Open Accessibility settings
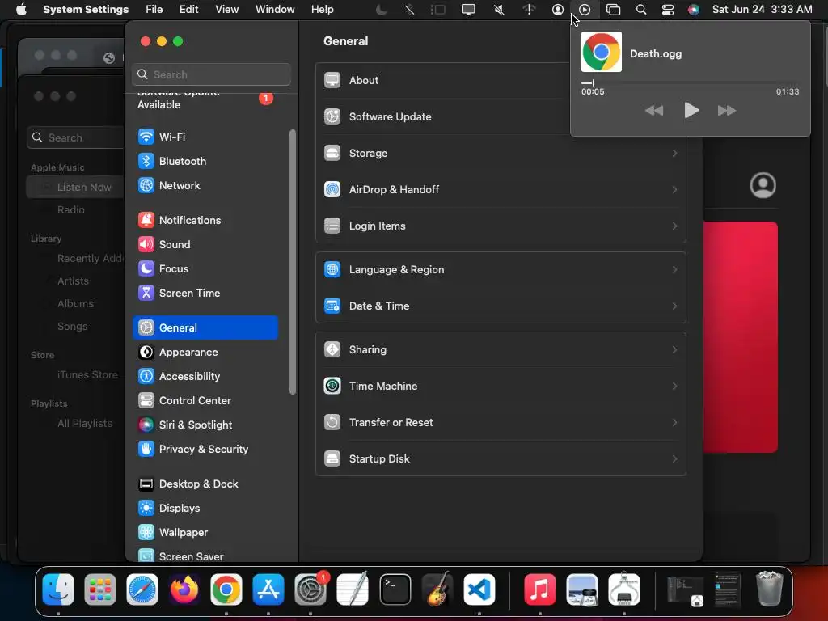Screen dimensions: 828x621 205,377
